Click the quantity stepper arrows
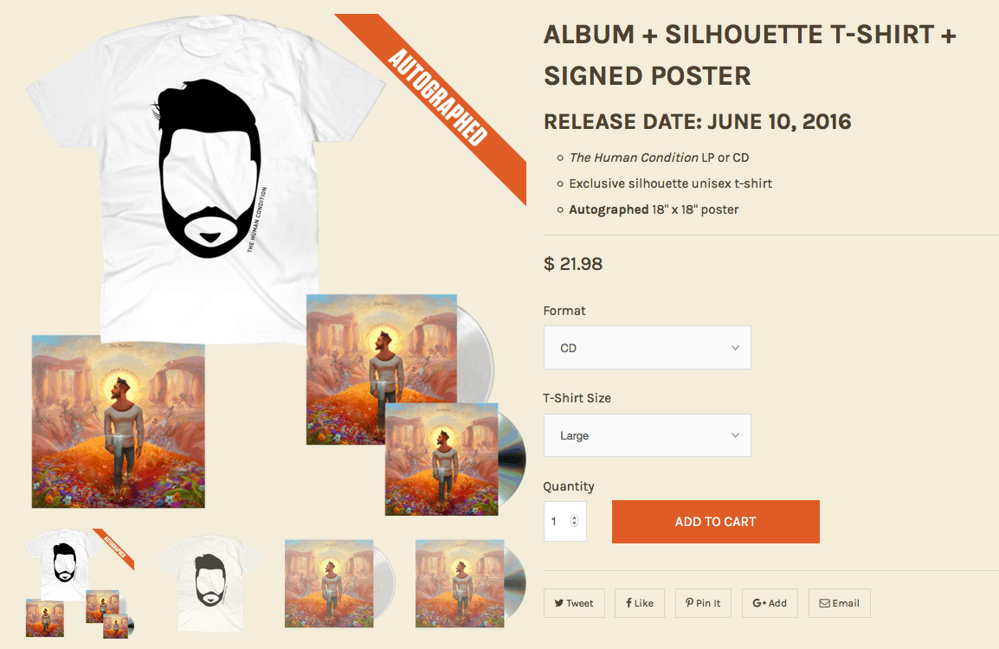Image resolution: width=999 pixels, height=649 pixels. click(574, 521)
